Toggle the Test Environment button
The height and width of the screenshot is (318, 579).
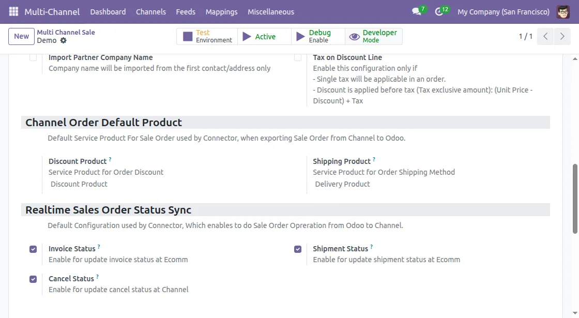coord(207,36)
